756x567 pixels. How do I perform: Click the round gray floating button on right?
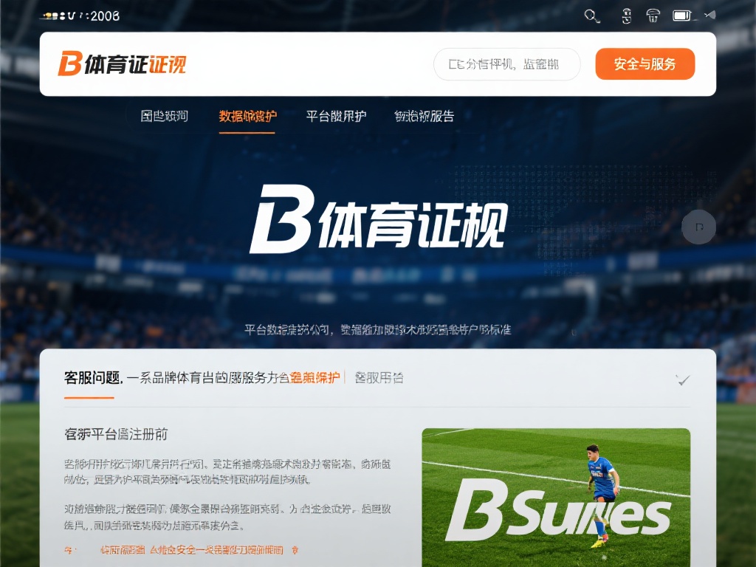click(x=698, y=227)
